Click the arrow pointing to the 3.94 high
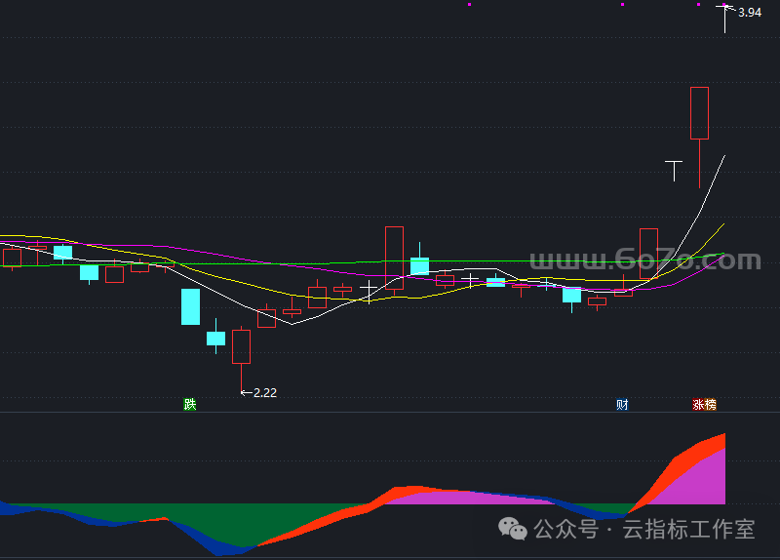 [x=729, y=11]
